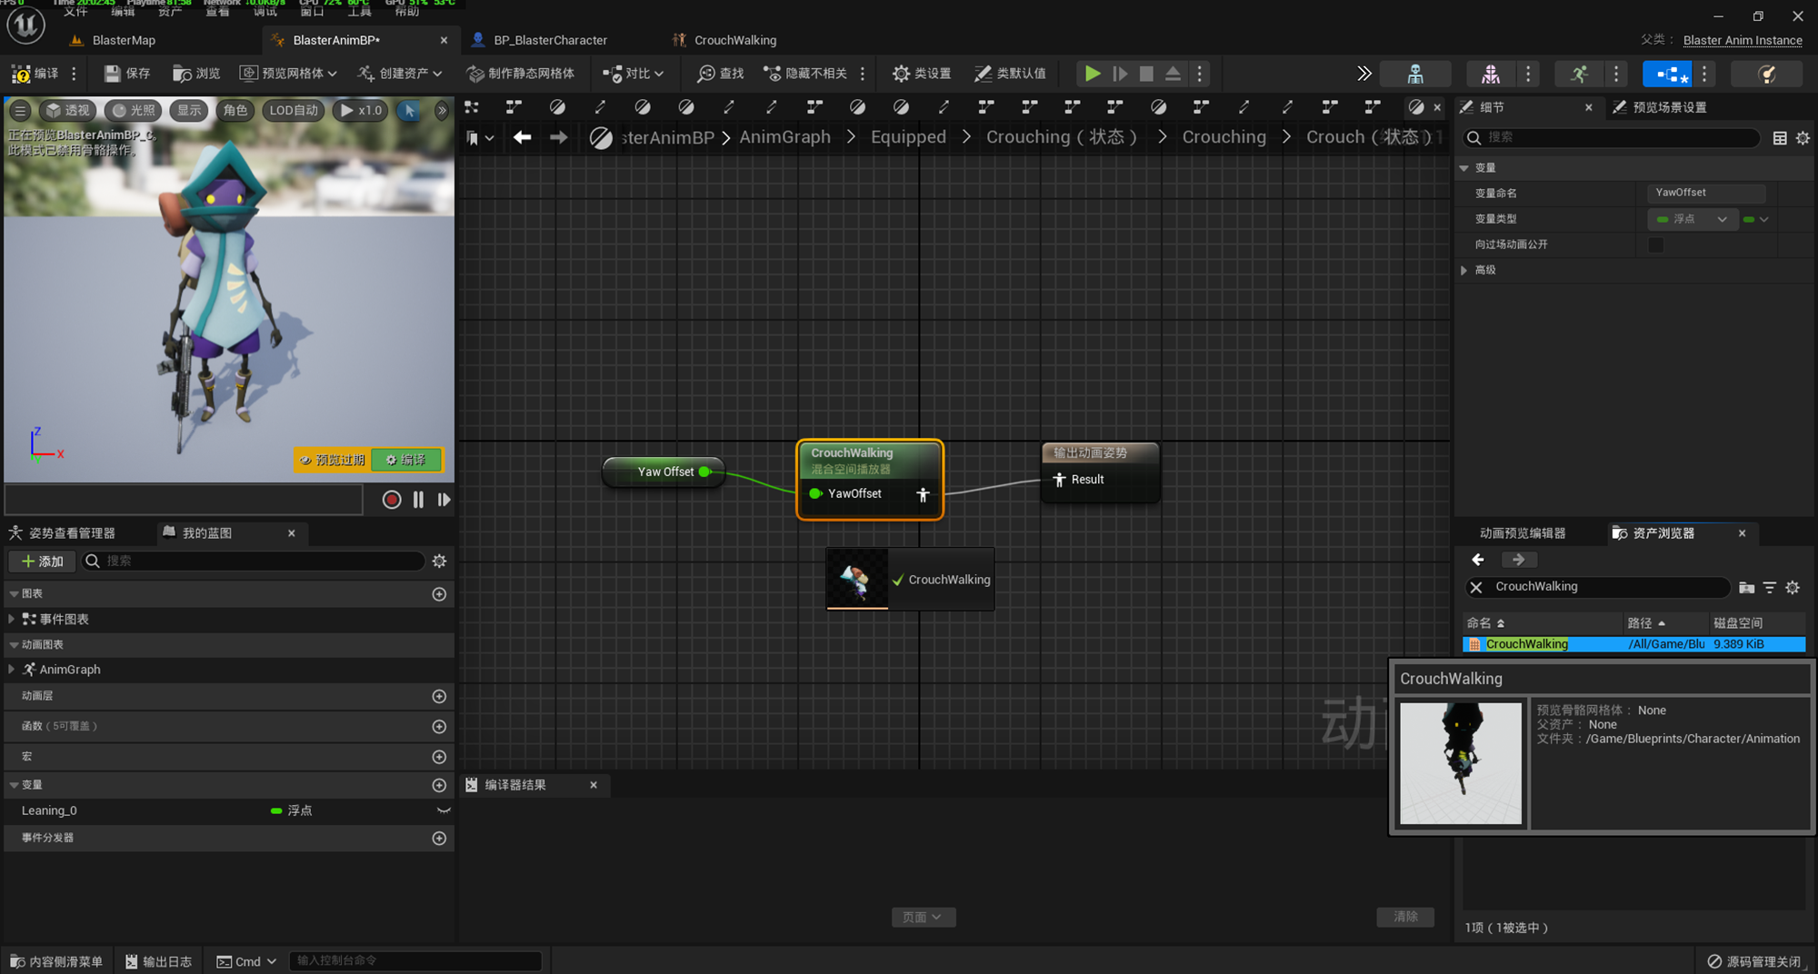Expand the Event Graph tree item
The width and height of the screenshot is (1818, 974).
click(12, 619)
